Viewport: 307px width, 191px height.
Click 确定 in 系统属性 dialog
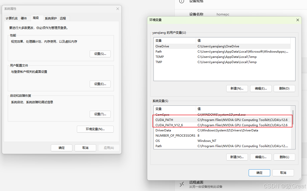click(x=62, y=148)
